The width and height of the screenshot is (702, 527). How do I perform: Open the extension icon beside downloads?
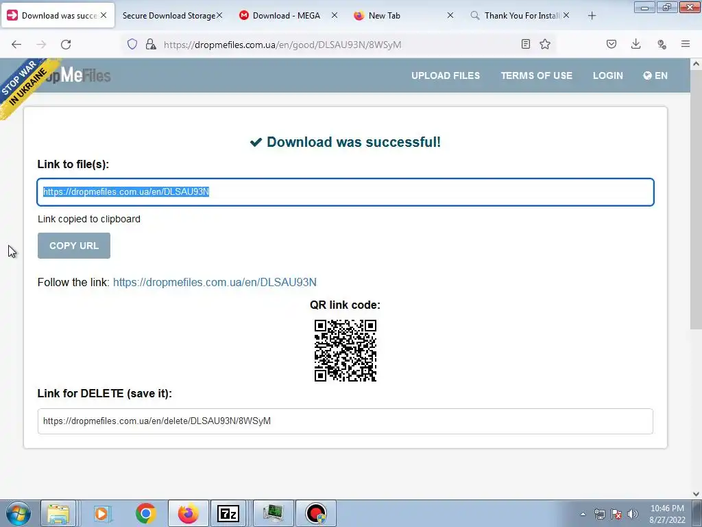point(662,44)
